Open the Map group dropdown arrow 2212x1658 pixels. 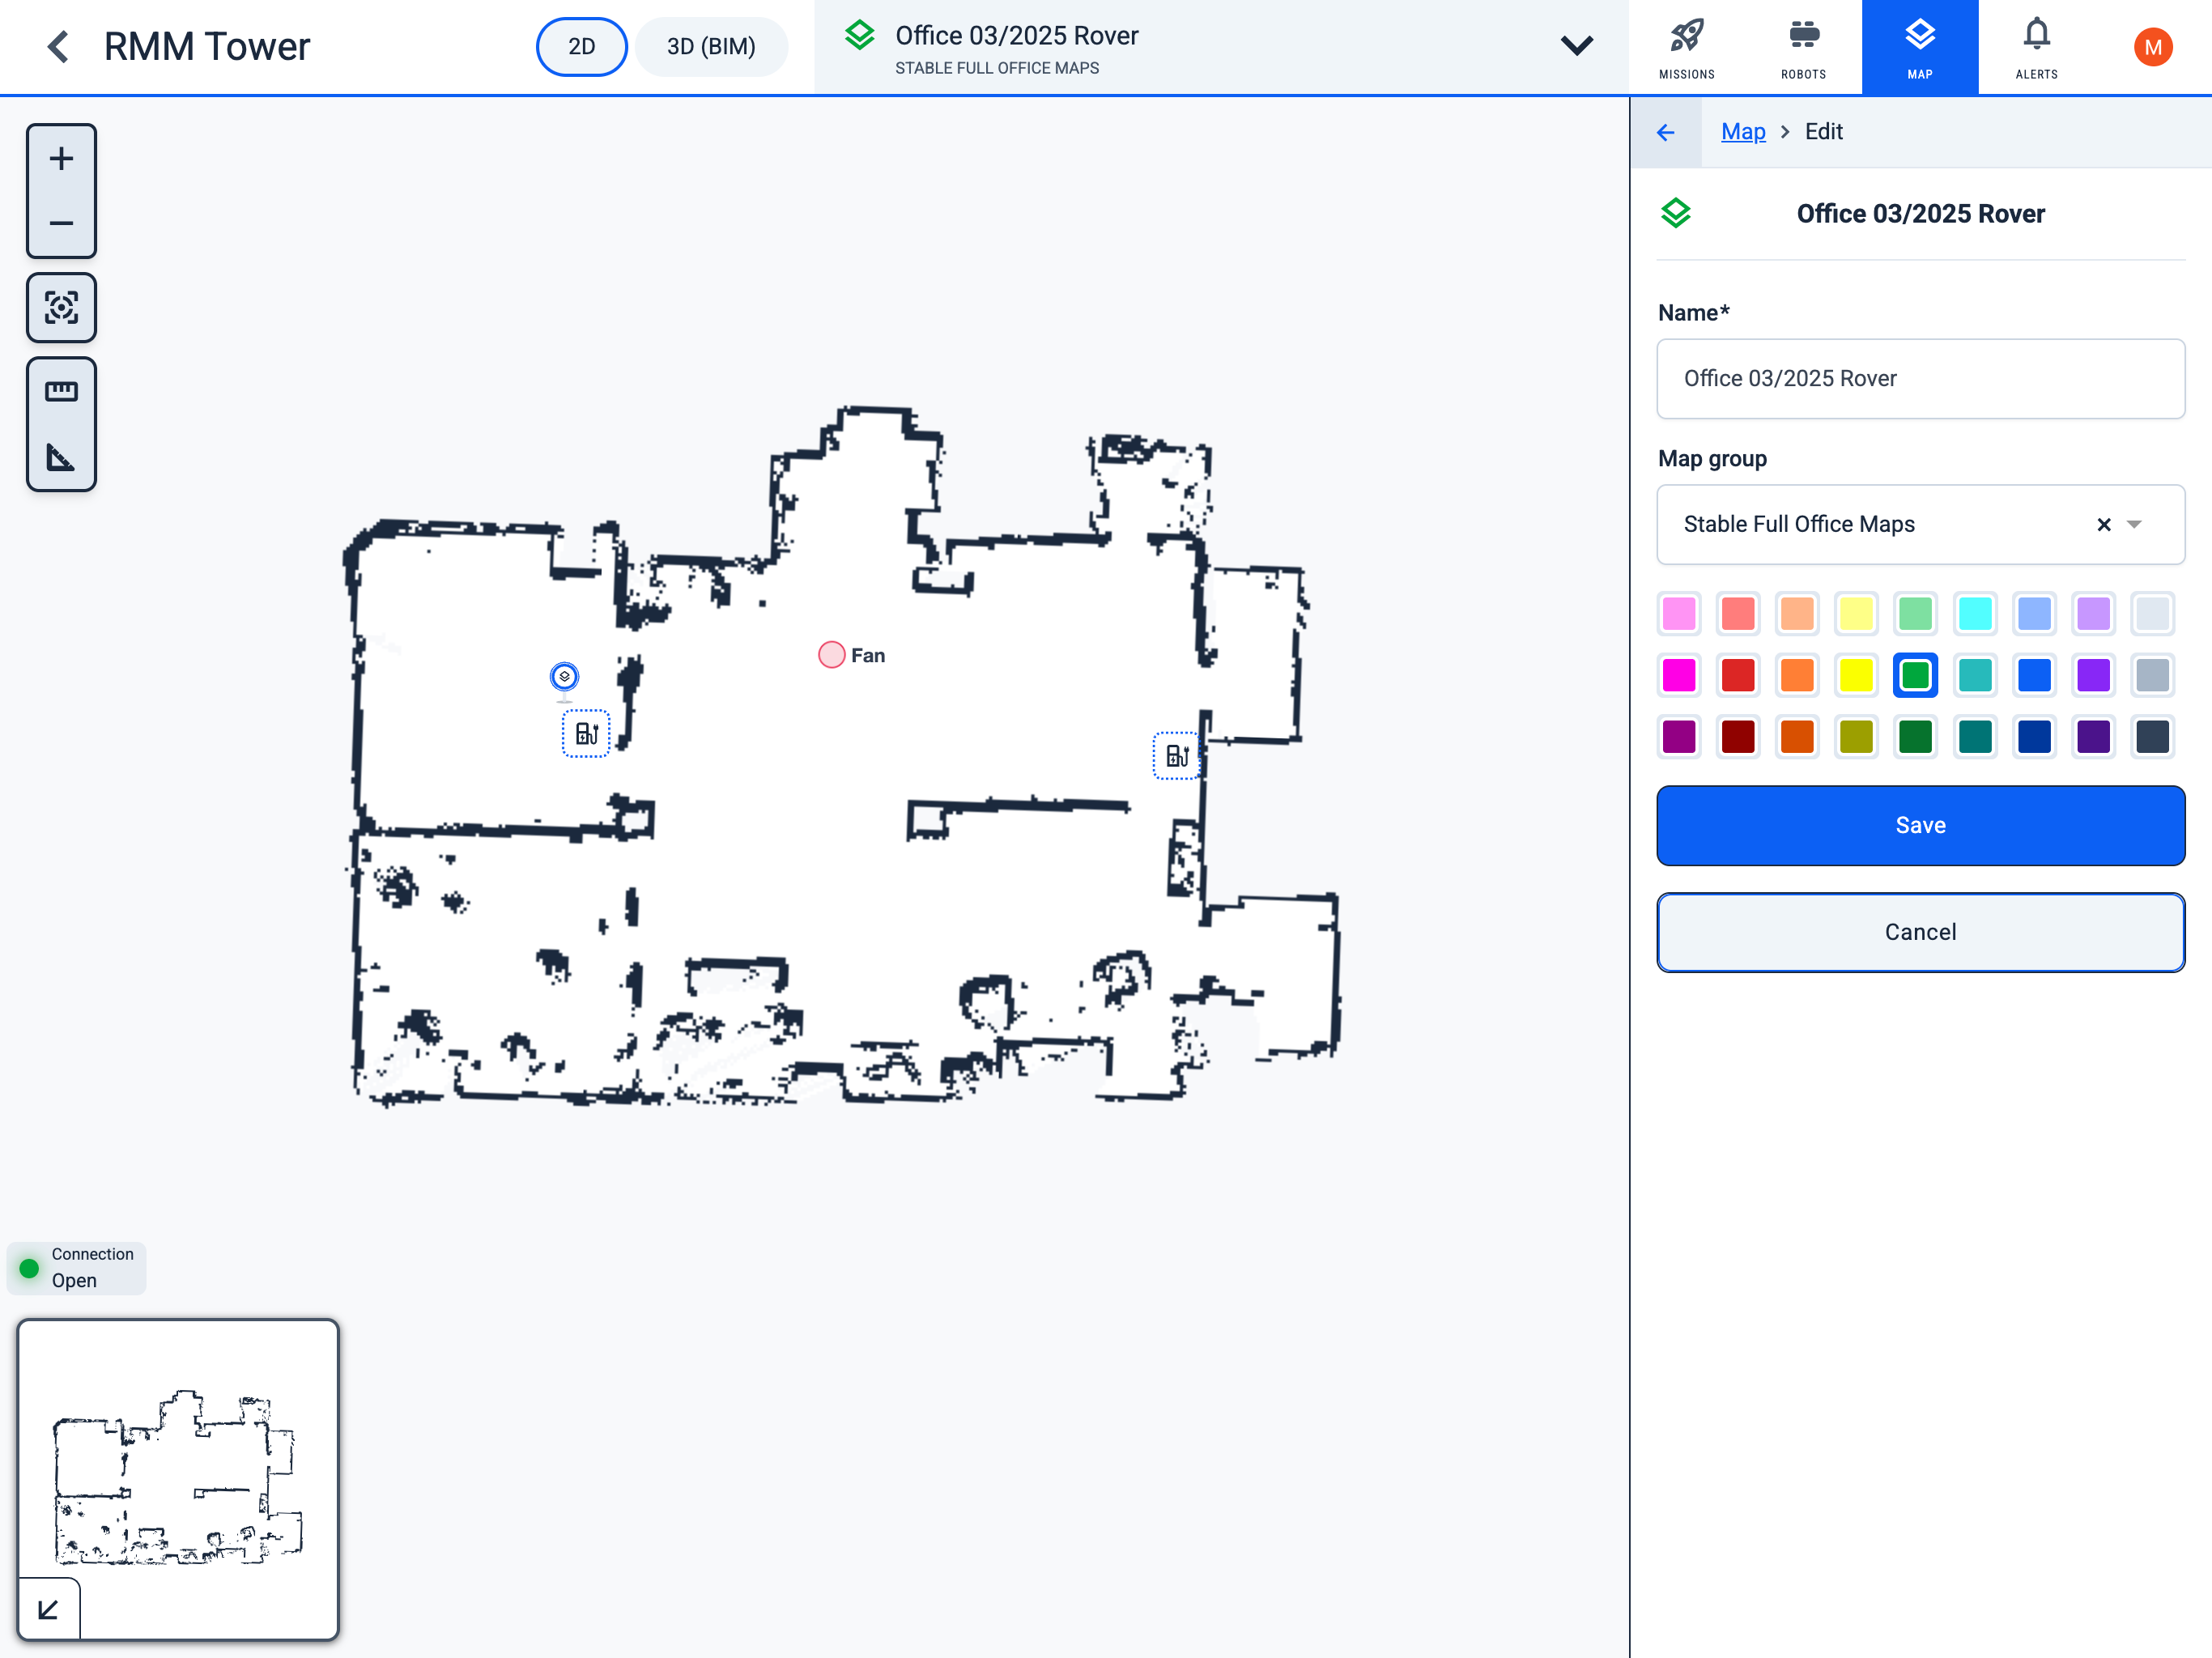(x=2134, y=524)
